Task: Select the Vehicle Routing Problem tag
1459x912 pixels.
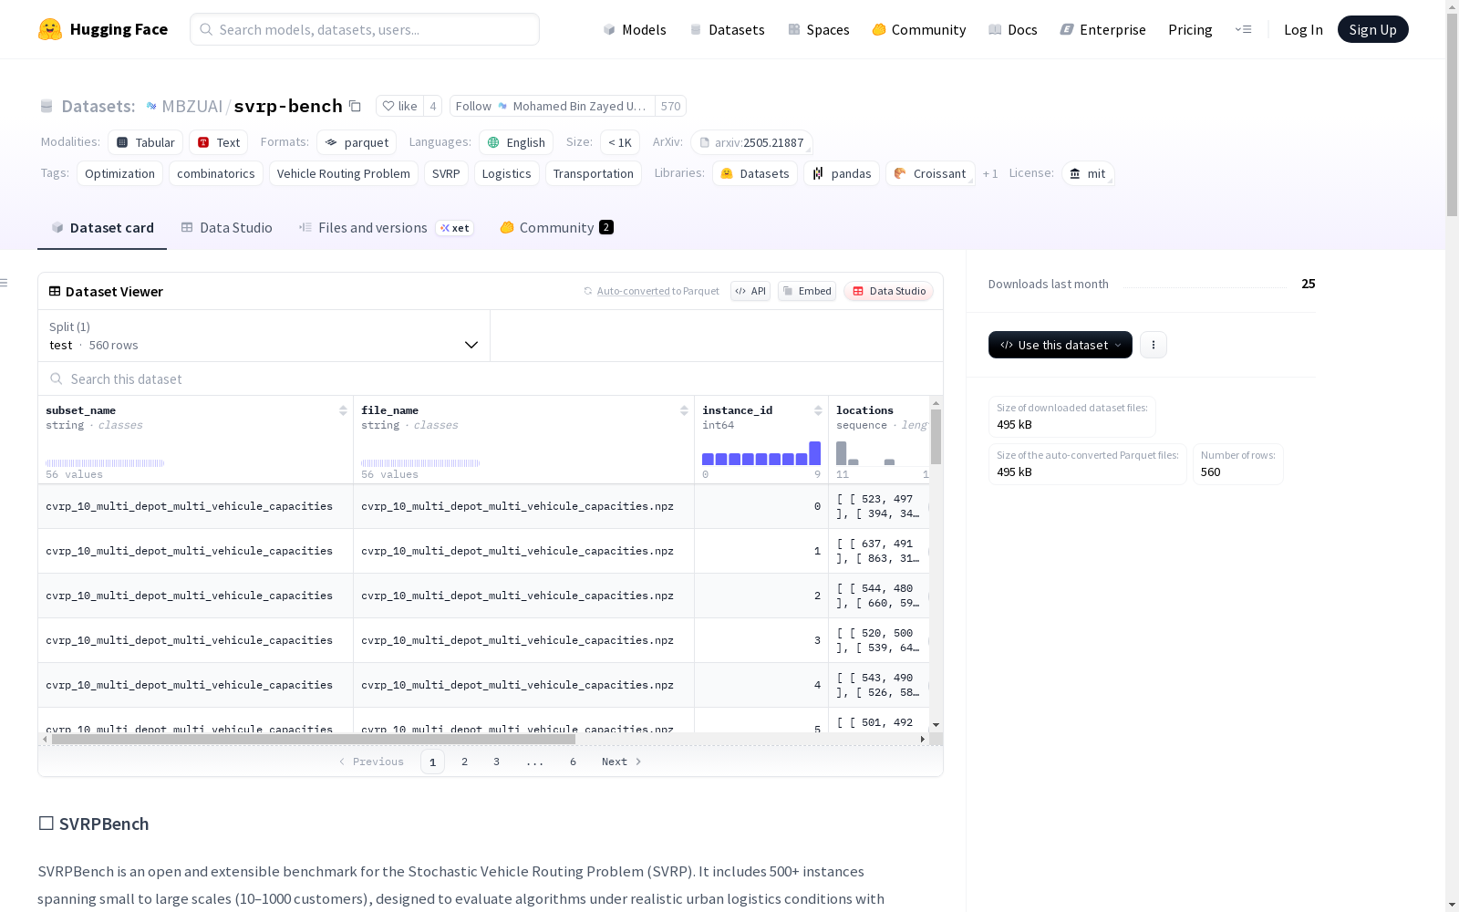Action: pos(344,173)
